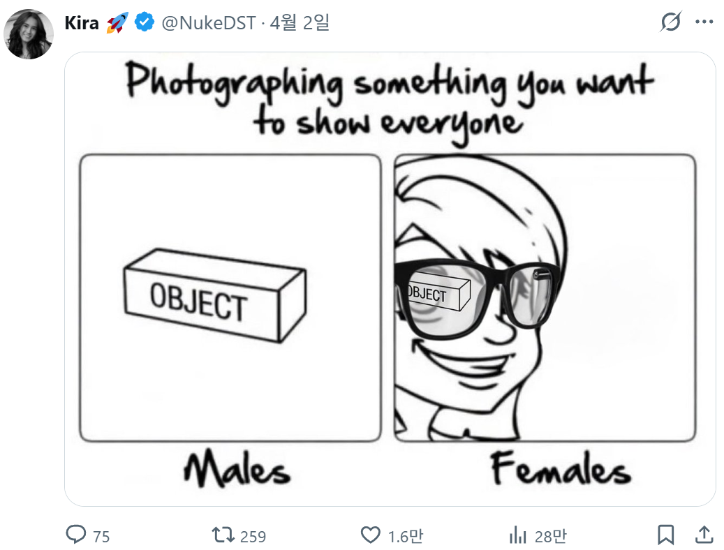Open the @NukeDST handle link
Viewport: 724px width, 550px height.
pos(208,23)
